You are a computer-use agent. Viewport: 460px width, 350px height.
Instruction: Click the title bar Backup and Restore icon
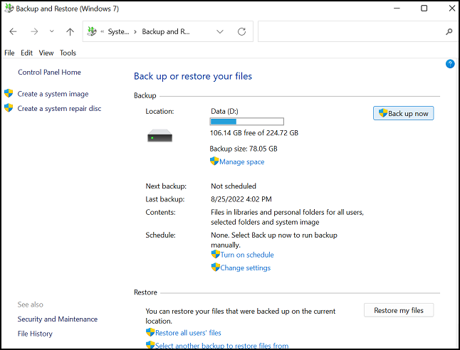pyautogui.click(x=9, y=9)
